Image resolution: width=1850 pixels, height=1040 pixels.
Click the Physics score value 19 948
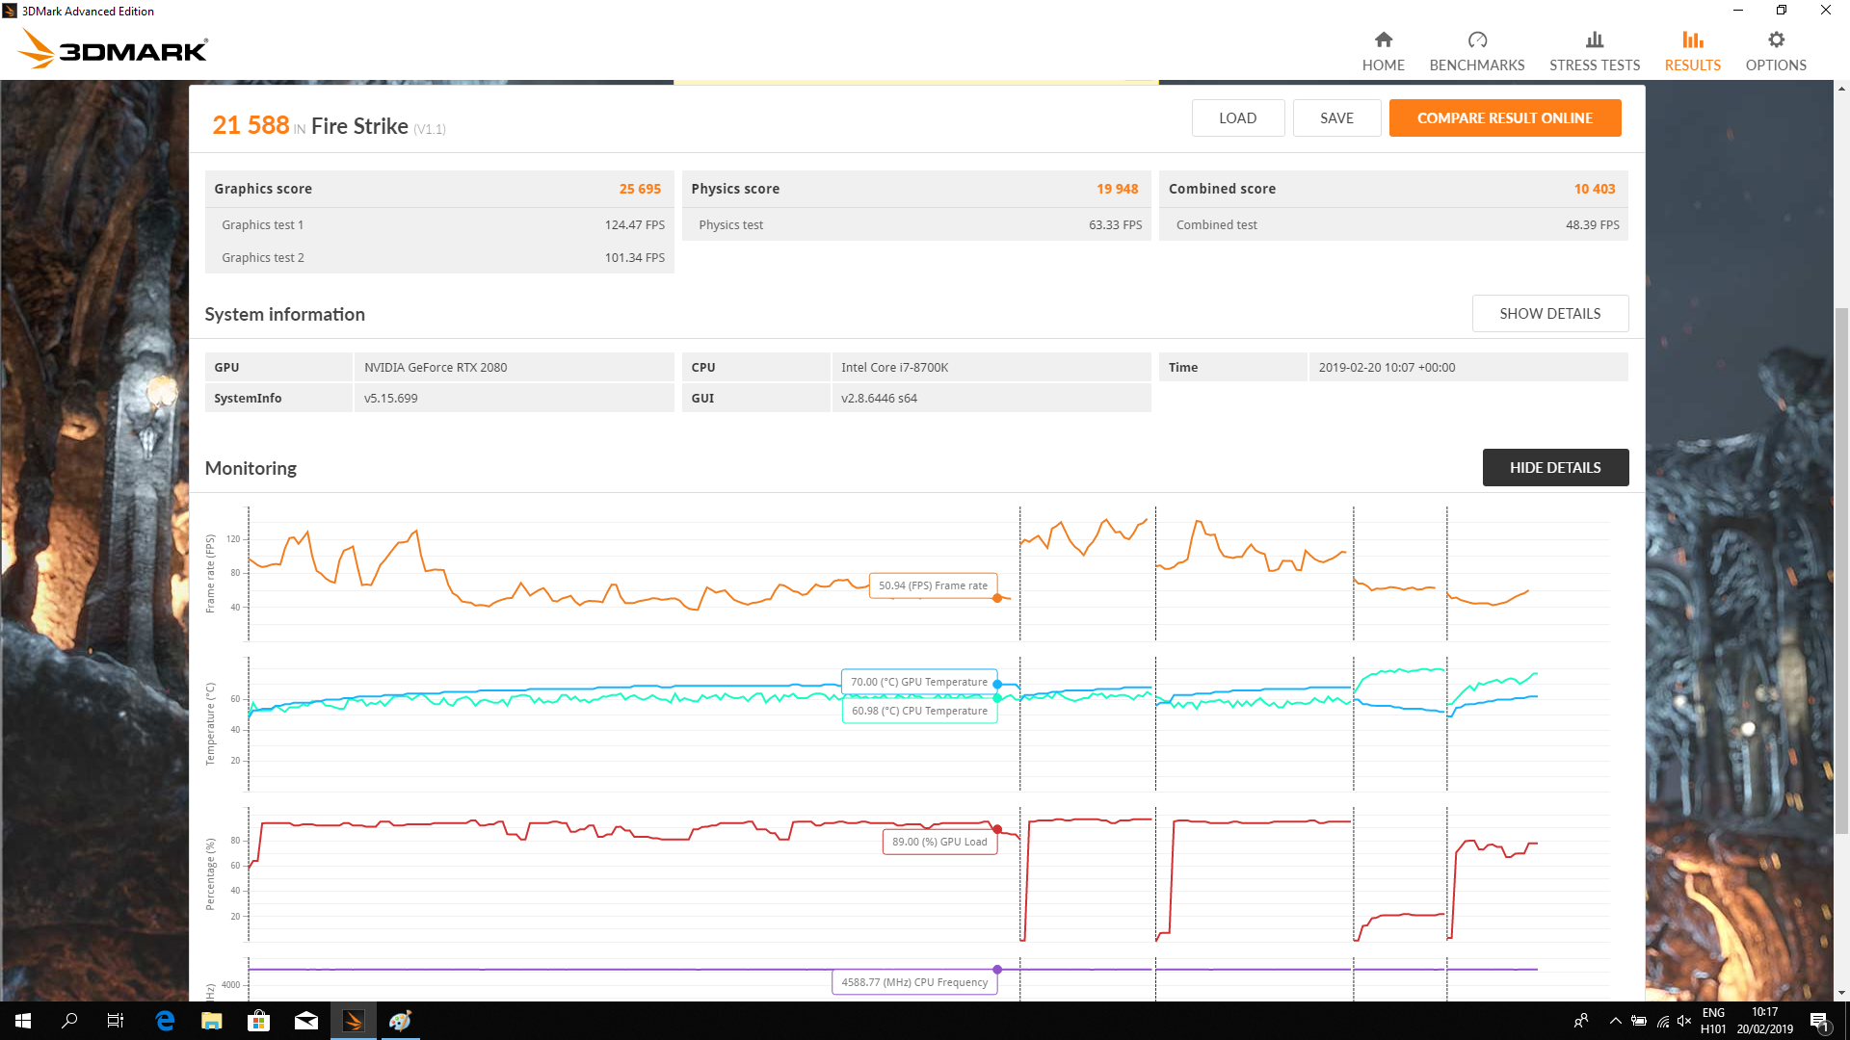tap(1117, 189)
